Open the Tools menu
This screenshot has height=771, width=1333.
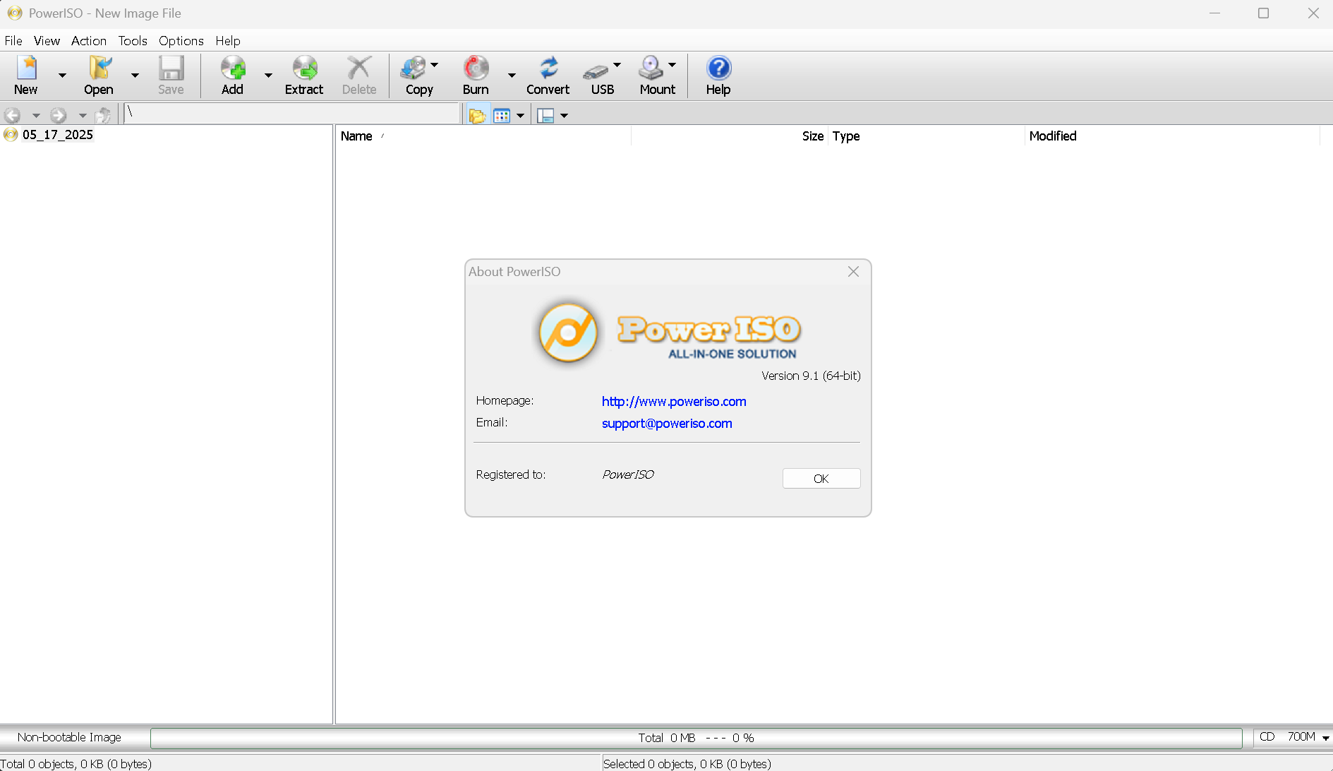point(133,41)
